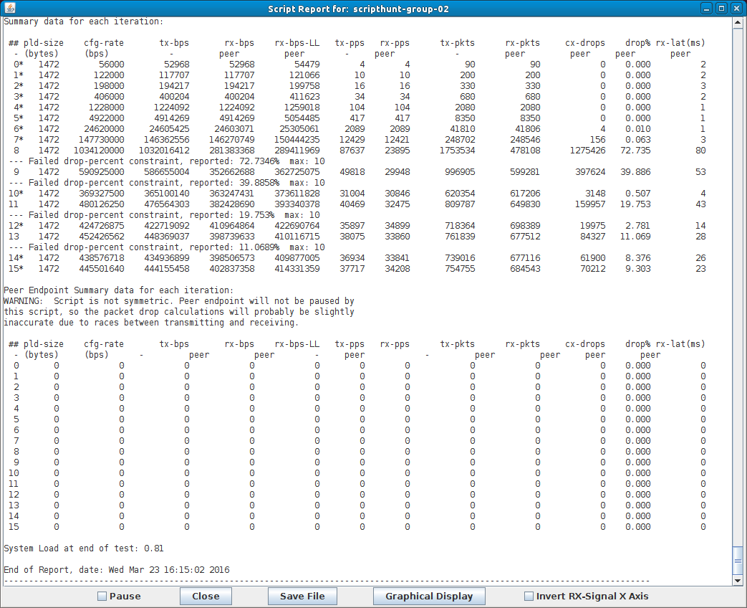Click the 'End of Report' date line

tap(117, 570)
